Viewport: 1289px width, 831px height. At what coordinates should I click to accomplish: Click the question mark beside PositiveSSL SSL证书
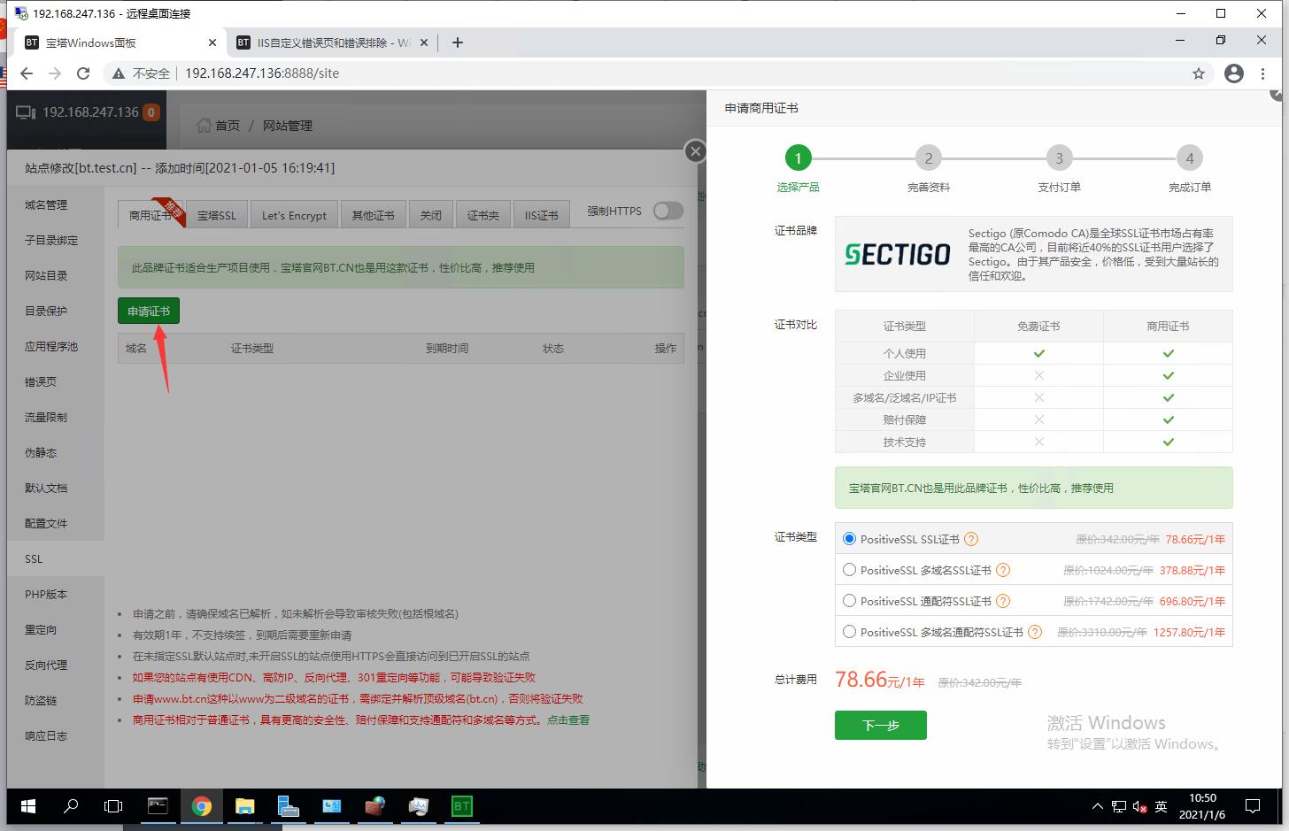click(971, 539)
